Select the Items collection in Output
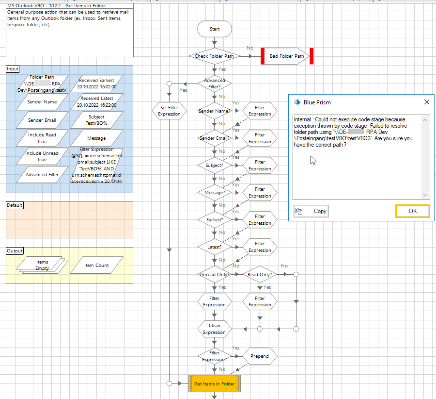The width and height of the screenshot is (436, 399). (x=42, y=265)
